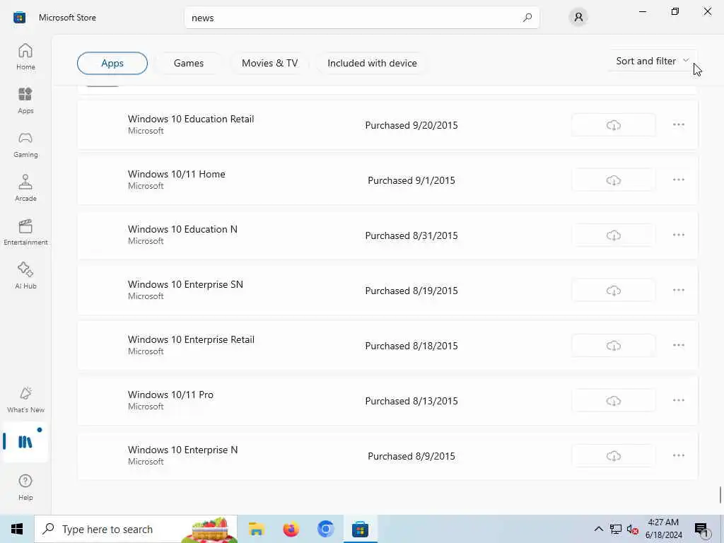The width and height of the screenshot is (724, 543).
Task: Open Windows 10 Education N title
Action: (x=182, y=230)
